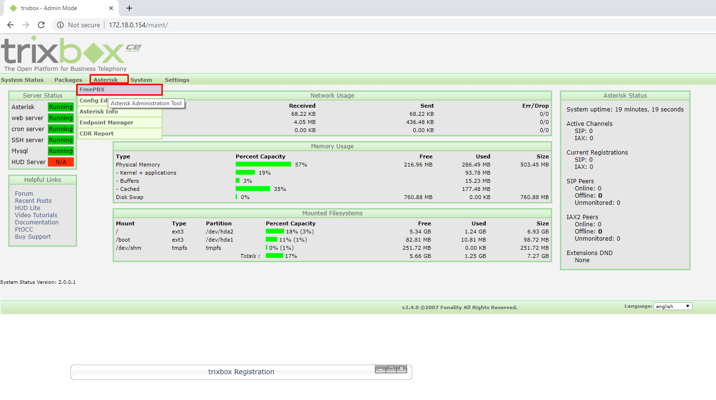Open the Settings section
Screen dimensions: 716x400
tap(177, 79)
